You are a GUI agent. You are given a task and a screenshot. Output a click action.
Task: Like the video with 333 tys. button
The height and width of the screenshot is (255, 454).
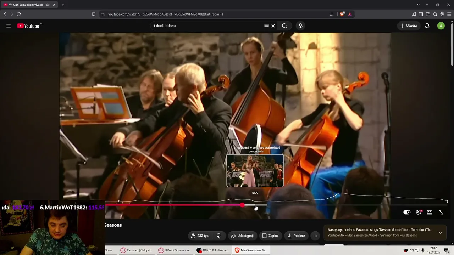click(200, 236)
